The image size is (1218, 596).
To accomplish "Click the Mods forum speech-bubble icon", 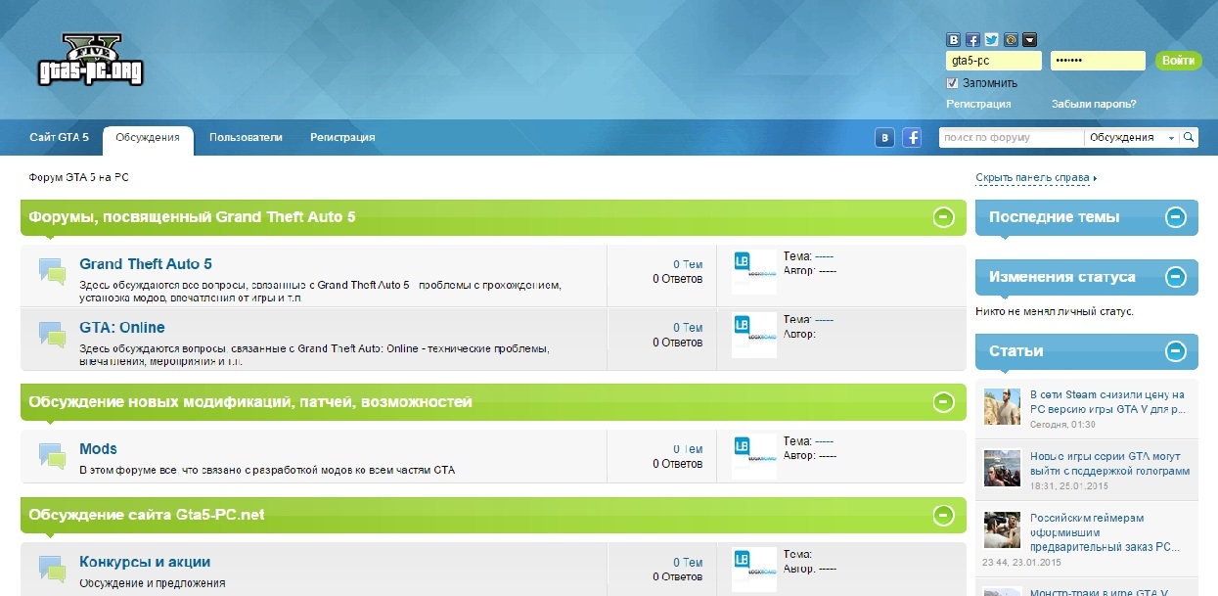I will [x=53, y=456].
